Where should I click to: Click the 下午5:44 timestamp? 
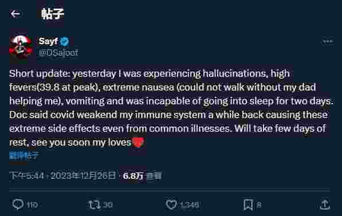26,175
